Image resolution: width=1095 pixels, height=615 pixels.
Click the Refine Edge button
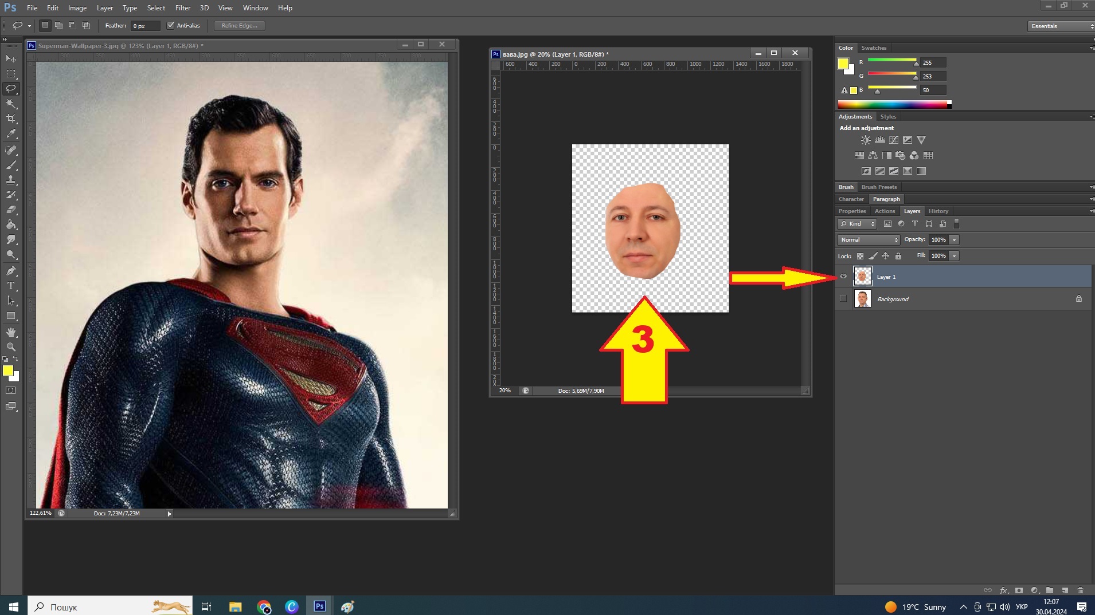240,25
